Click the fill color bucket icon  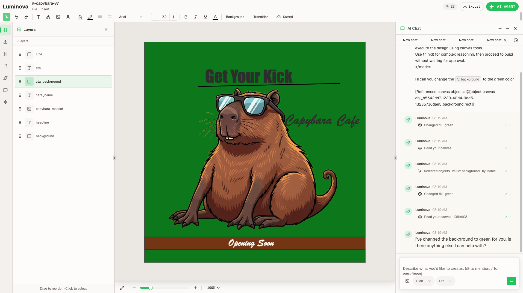[x=80, y=17]
